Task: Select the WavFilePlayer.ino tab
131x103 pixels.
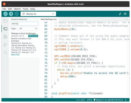Action: tap(49, 19)
